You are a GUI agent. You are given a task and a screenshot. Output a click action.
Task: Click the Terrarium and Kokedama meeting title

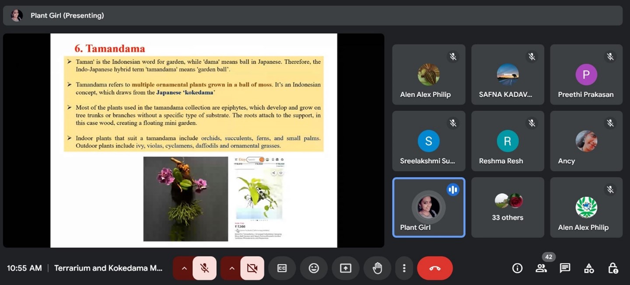(108, 268)
